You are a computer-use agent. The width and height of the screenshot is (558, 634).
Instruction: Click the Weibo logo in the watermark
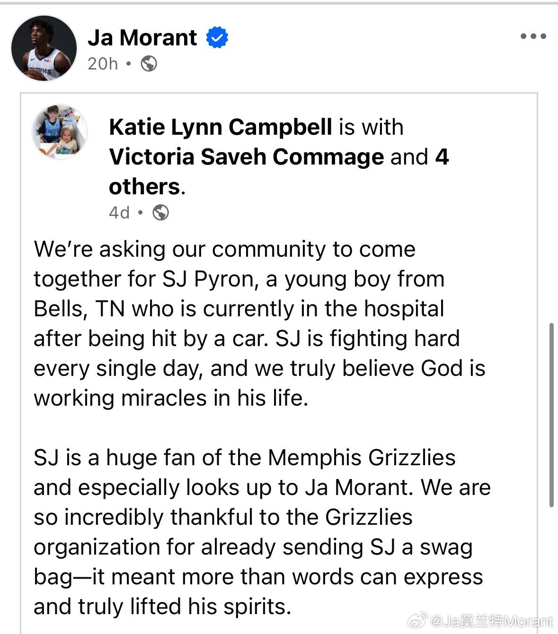point(418,620)
